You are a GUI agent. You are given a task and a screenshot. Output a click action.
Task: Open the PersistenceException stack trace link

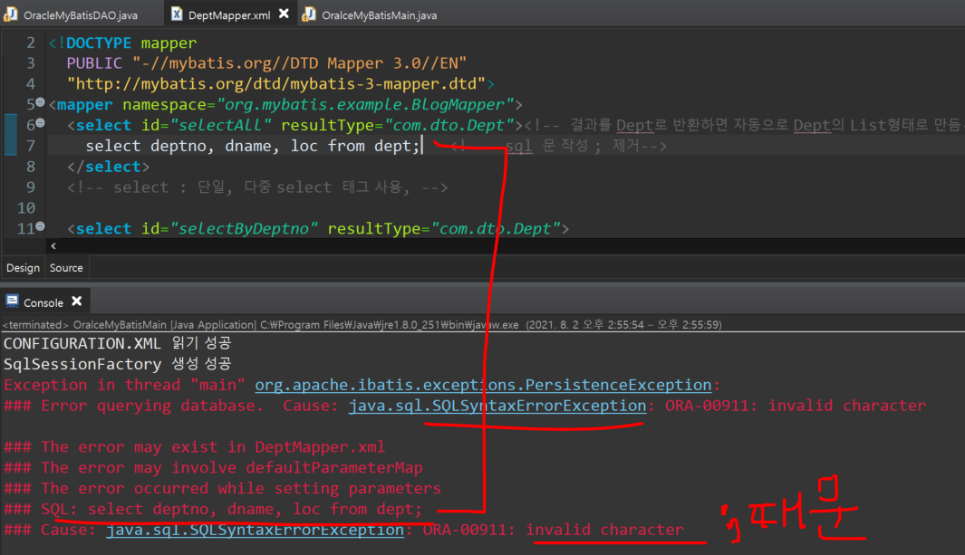[x=483, y=386]
